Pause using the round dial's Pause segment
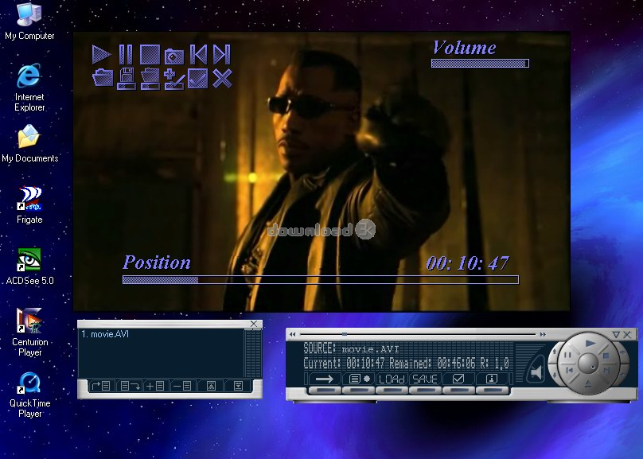The image size is (643, 459). 567,356
